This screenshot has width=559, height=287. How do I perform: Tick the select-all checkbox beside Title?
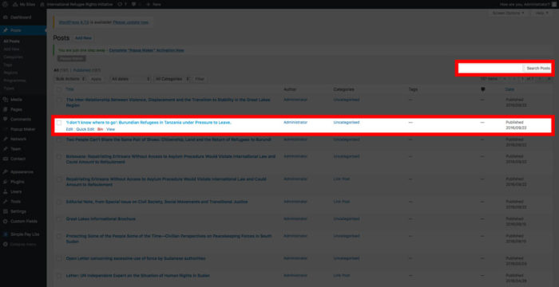pyautogui.click(x=59, y=89)
